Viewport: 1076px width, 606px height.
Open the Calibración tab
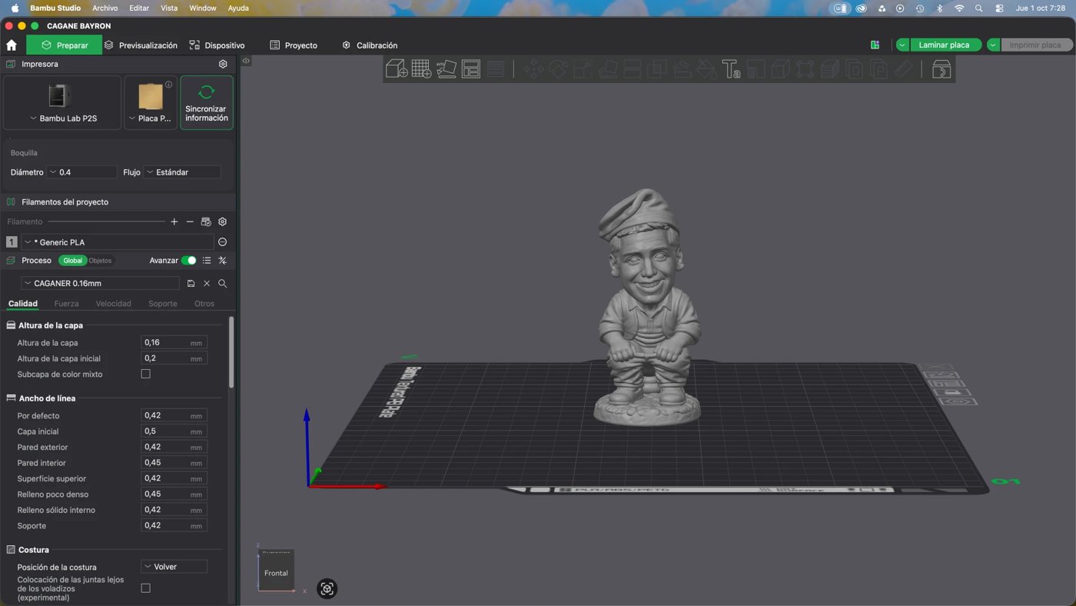click(x=370, y=45)
